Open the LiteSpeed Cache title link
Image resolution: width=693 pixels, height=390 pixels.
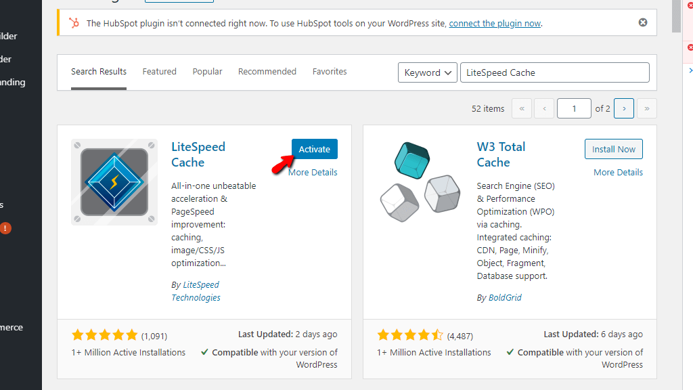198,154
